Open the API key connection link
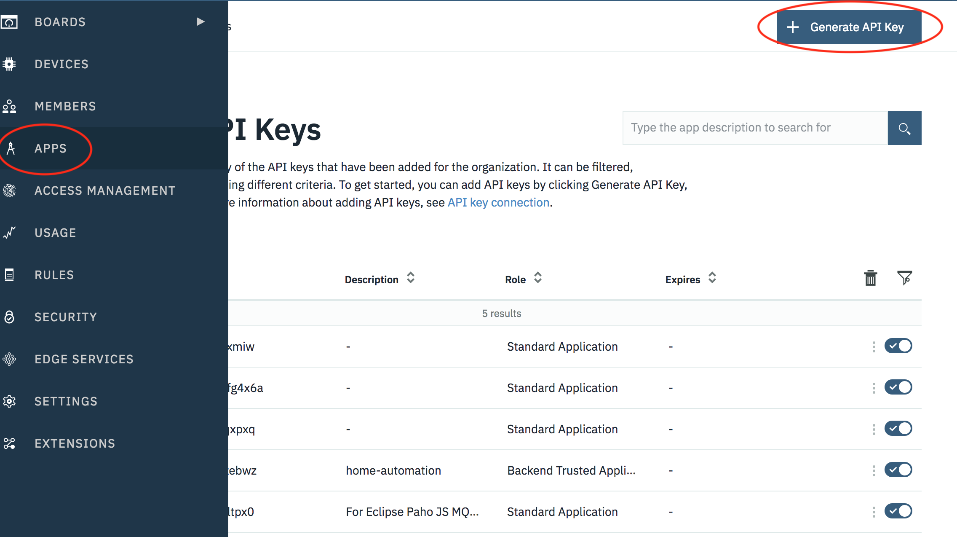 coord(498,203)
